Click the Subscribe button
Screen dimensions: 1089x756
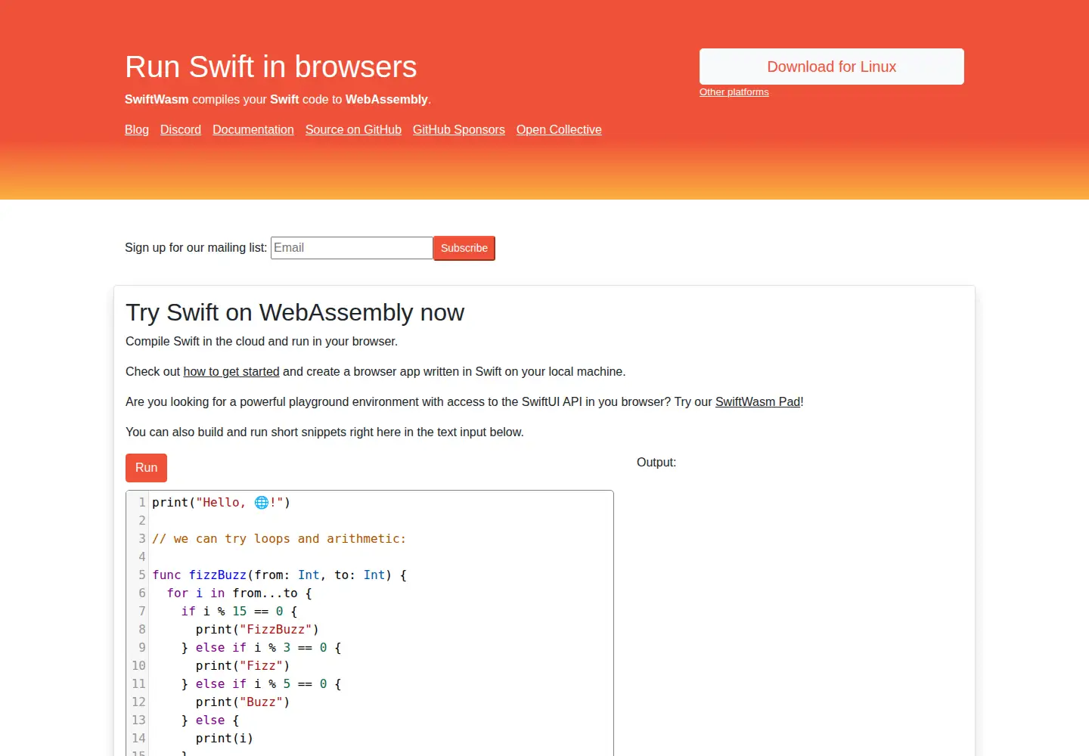[x=464, y=248]
